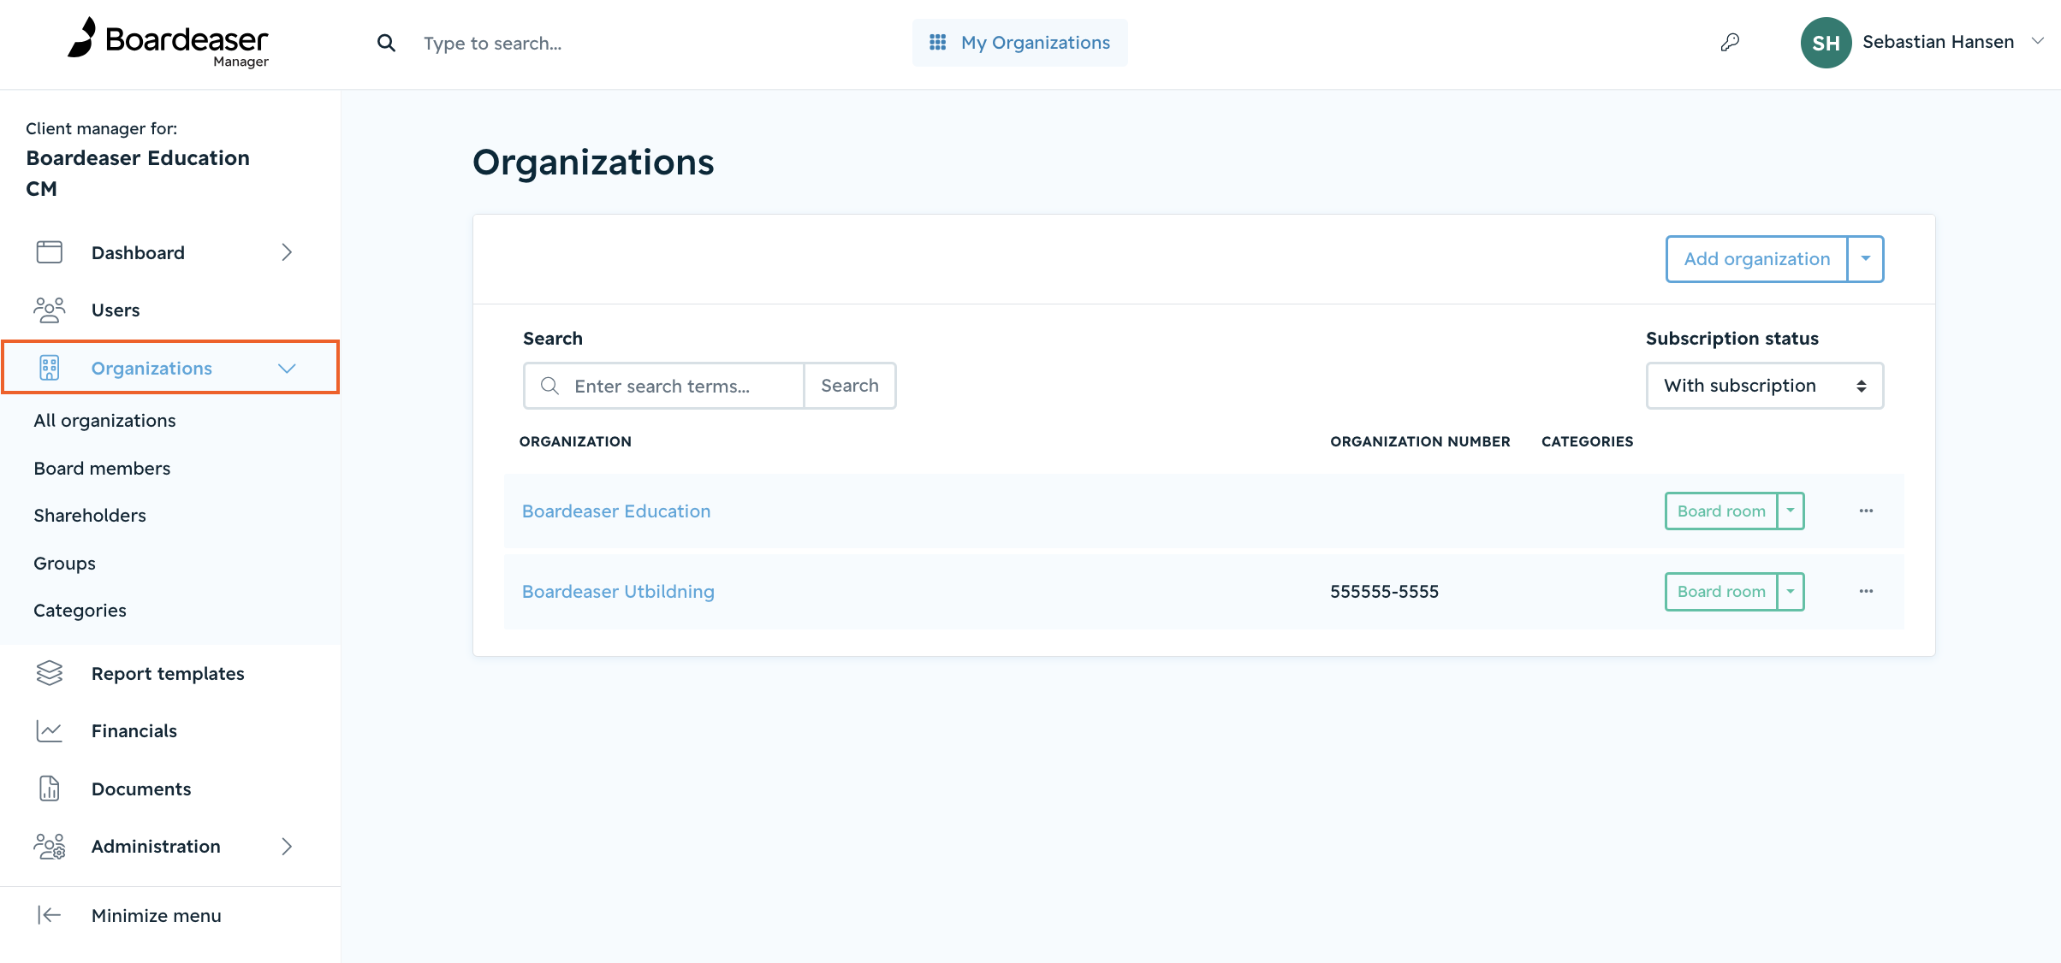The height and width of the screenshot is (963, 2061).
Task: Click the Report templates layers icon
Action: (50, 673)
